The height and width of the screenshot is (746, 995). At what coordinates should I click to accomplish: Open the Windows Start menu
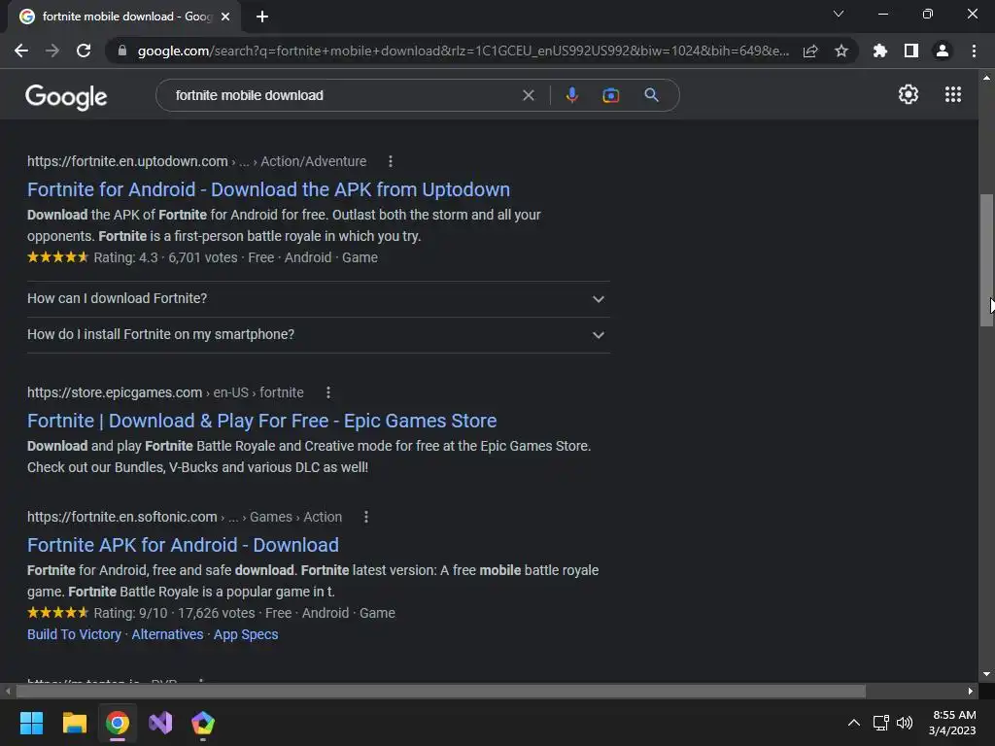31,723
